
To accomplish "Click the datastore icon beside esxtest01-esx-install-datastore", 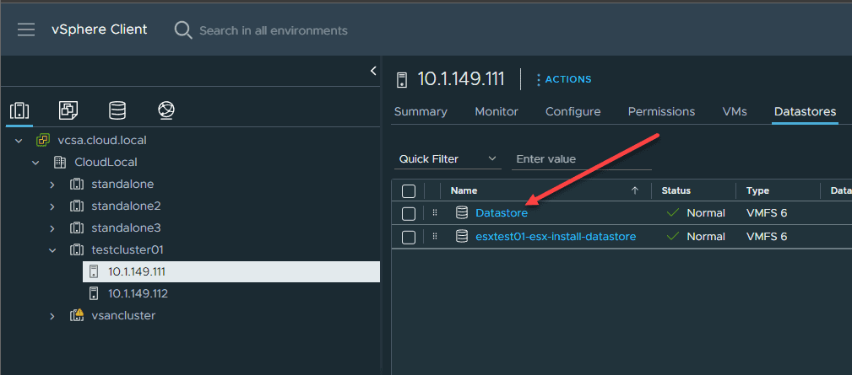I will click(x=462, y=236).
